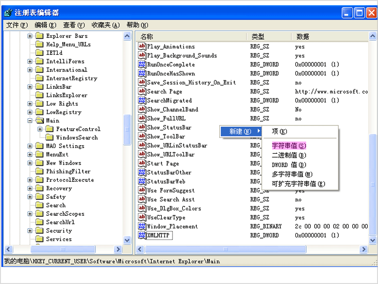Click the open Main folder icon
The image size is (378, 284).
pyautogui.click(x=40, y=120)
